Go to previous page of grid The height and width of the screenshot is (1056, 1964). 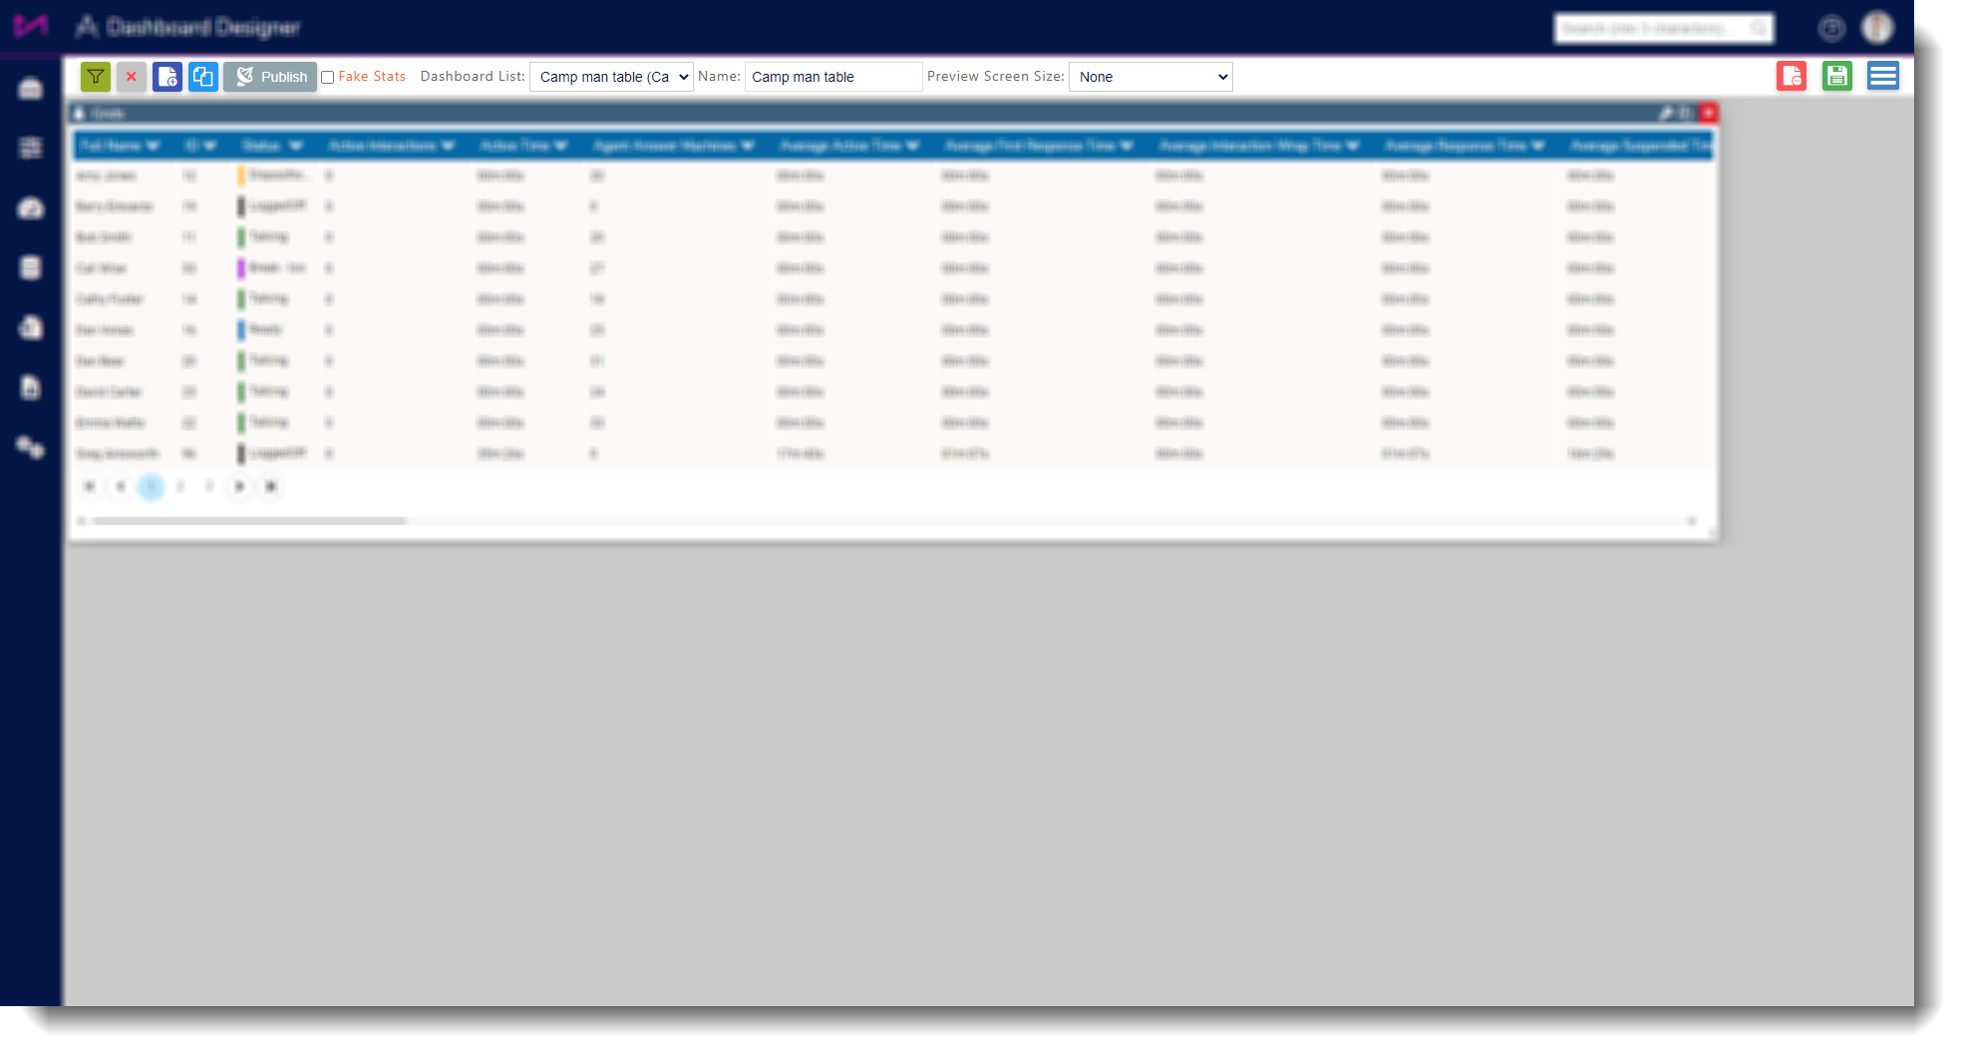click(120, 487)
